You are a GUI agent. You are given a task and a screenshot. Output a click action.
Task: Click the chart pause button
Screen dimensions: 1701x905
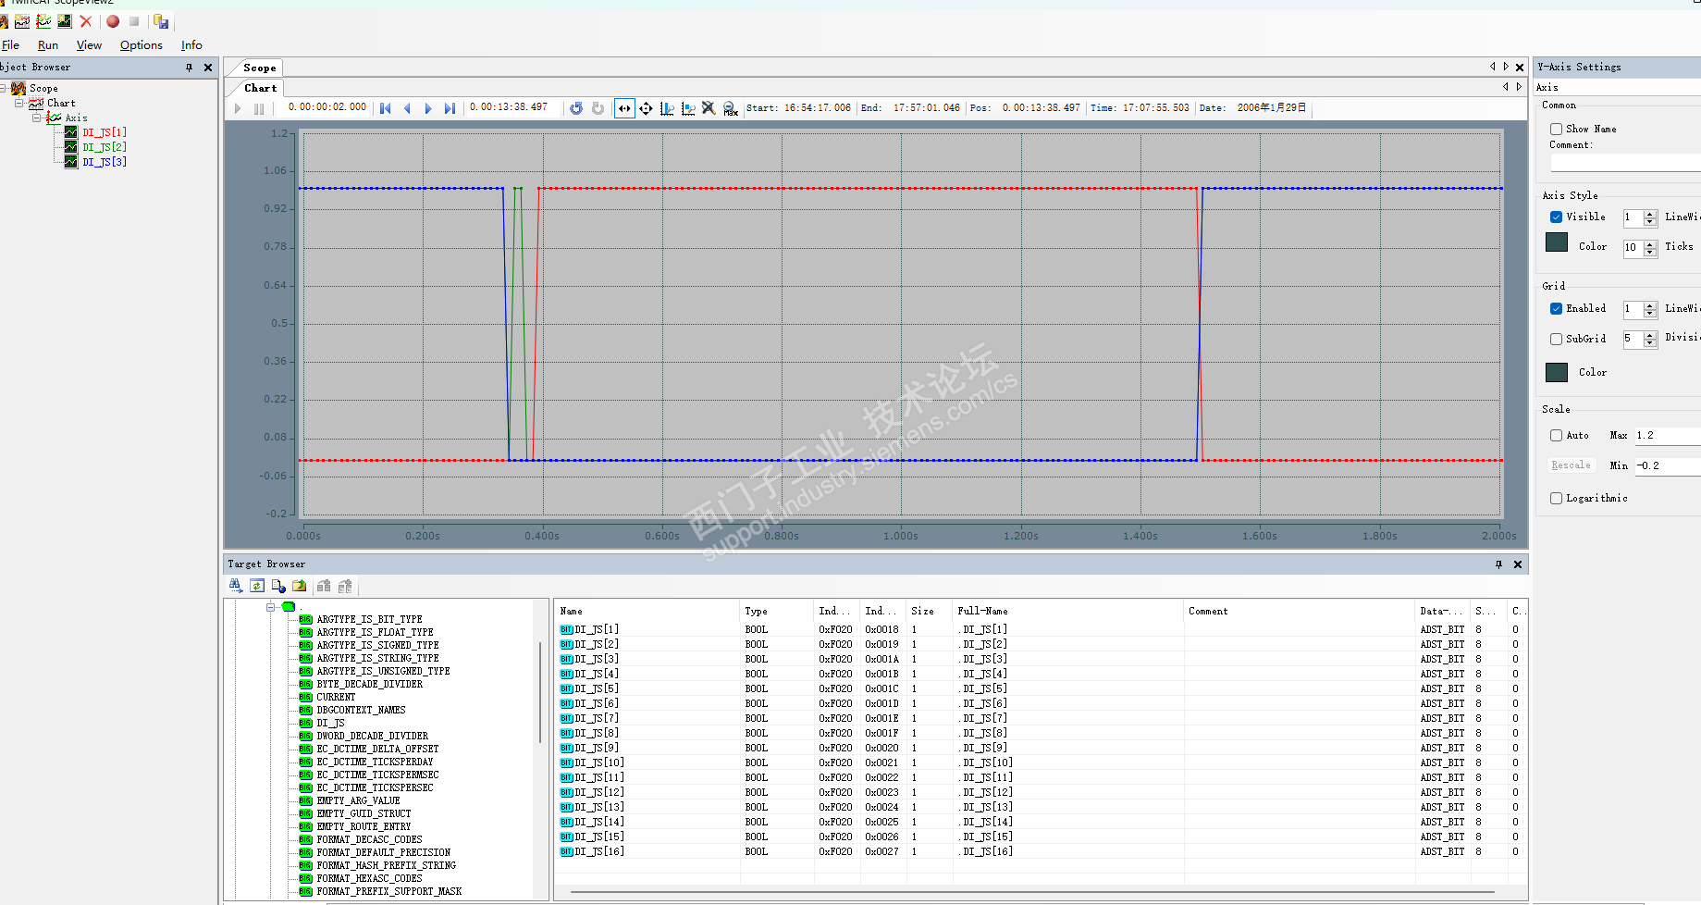(x=259, y=108)
